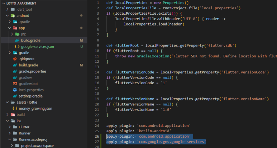Expand the src folder chevron
Screen dimensions: 277x148
point(12,34)
